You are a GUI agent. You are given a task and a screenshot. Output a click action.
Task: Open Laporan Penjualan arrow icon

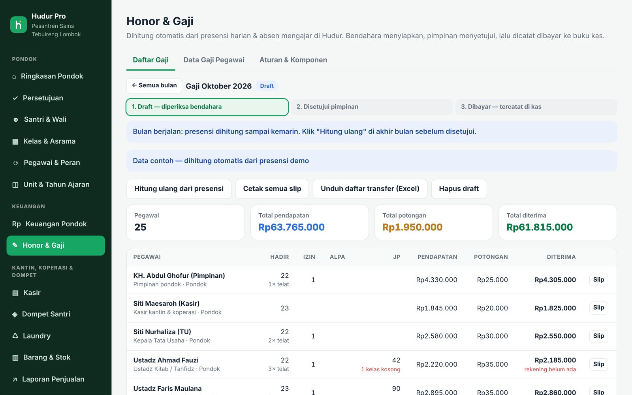[x=15, y=379]
